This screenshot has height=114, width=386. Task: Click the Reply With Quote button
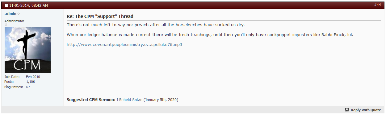point(363,110)
